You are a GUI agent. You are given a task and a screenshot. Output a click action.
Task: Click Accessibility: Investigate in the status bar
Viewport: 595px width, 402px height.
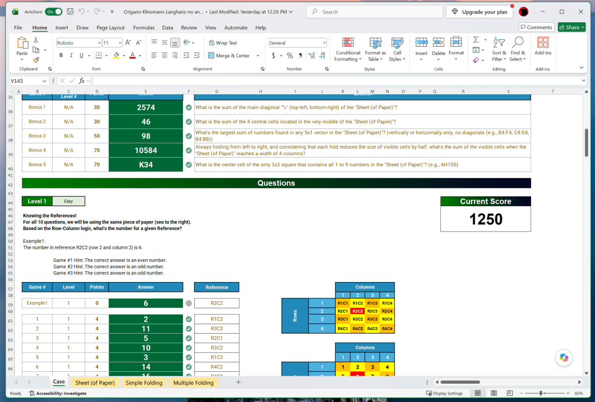point(58,393)
